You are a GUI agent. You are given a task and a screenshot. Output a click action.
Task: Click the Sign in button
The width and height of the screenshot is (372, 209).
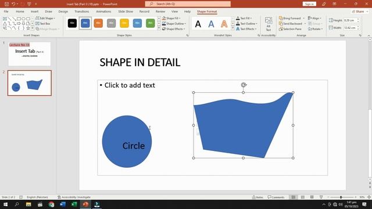coord(309,4)
